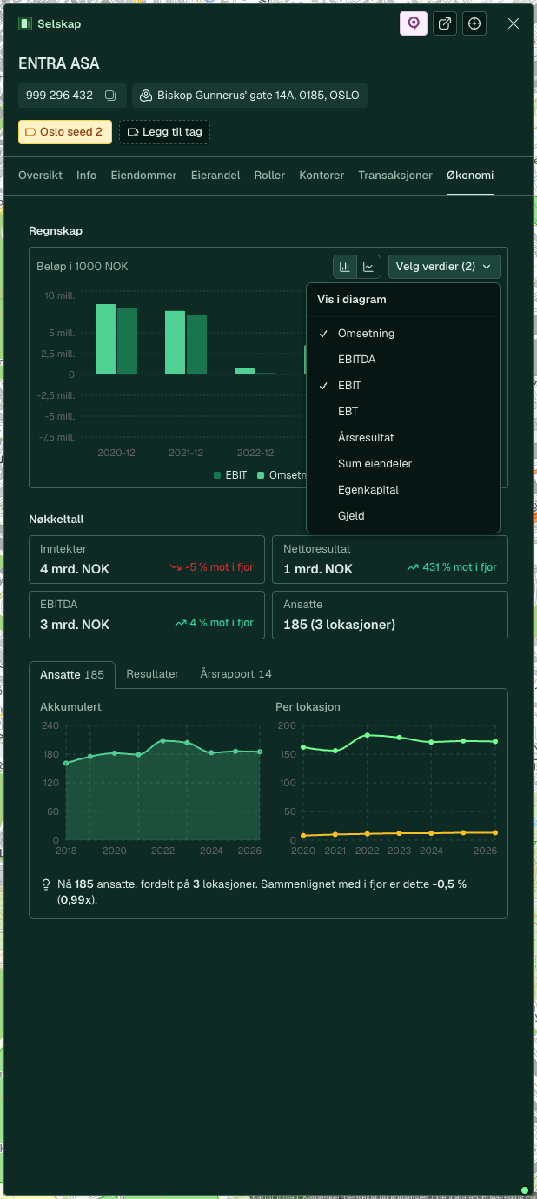Viewport: 537px width, 1199px height.
Task: Close the Selskap panel
Action: pyautogui.click(x=514, y=23)
